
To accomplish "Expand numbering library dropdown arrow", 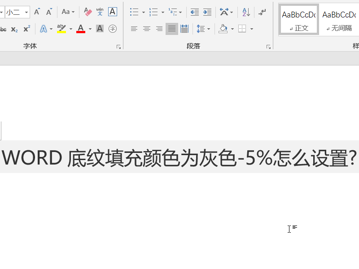I will point(163,12).
